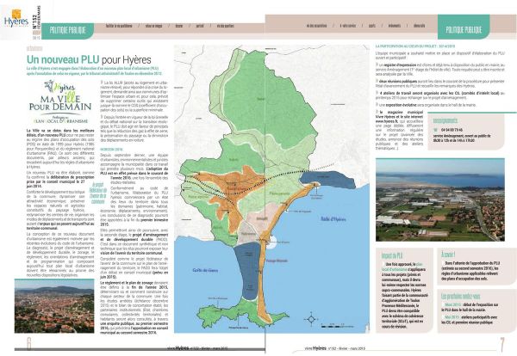
Task: Click the 'La participation au cœur du projet' heading
Action: click(415, 46)
